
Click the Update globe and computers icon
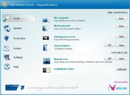click(7, 29)
